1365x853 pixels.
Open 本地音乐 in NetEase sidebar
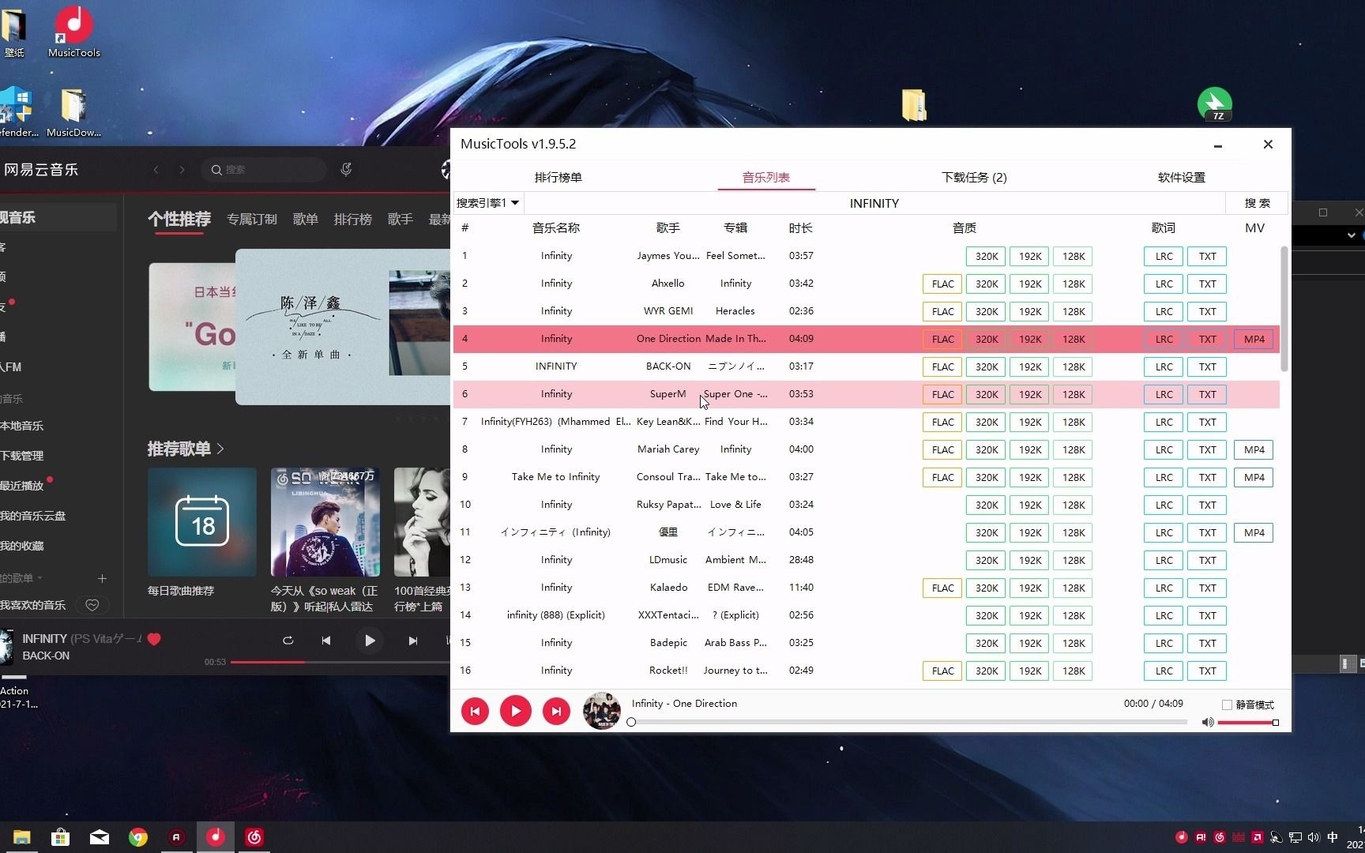click(22, 426)
